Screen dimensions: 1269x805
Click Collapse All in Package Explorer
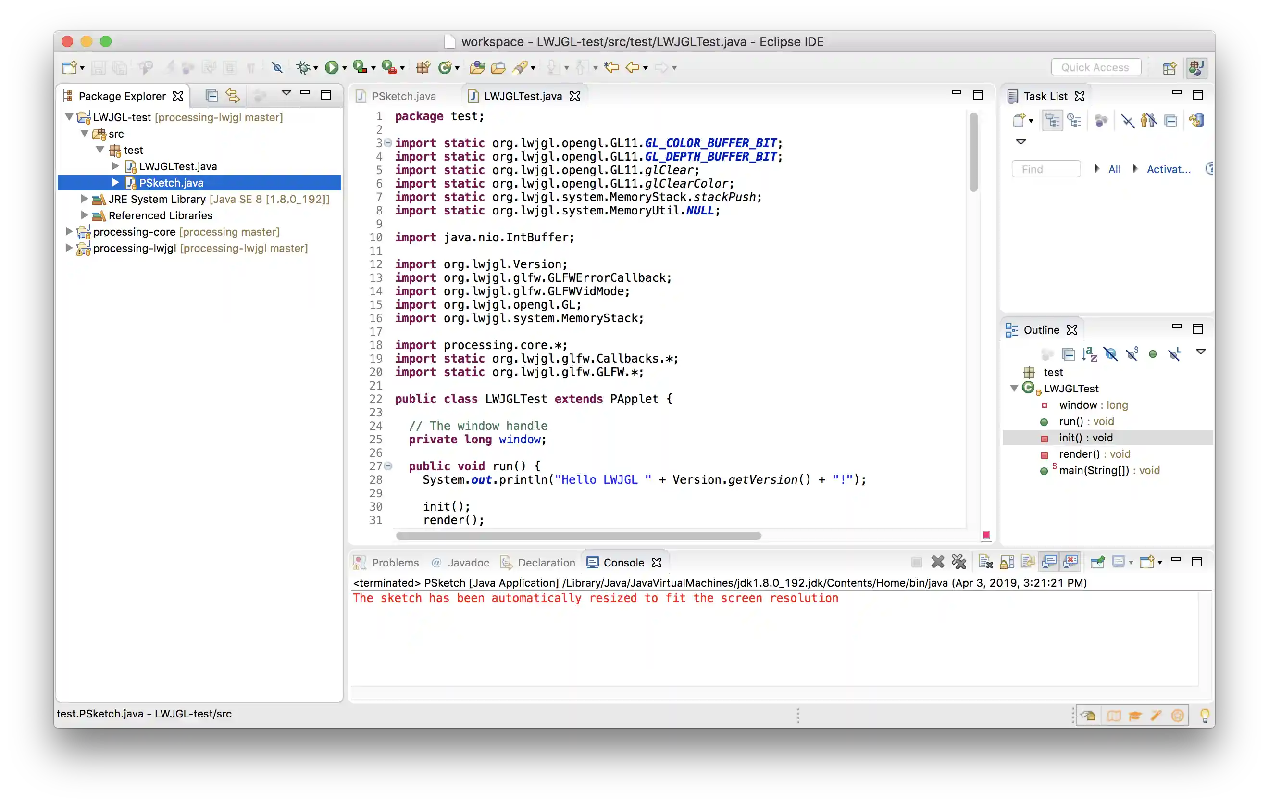tap(211, 95)
